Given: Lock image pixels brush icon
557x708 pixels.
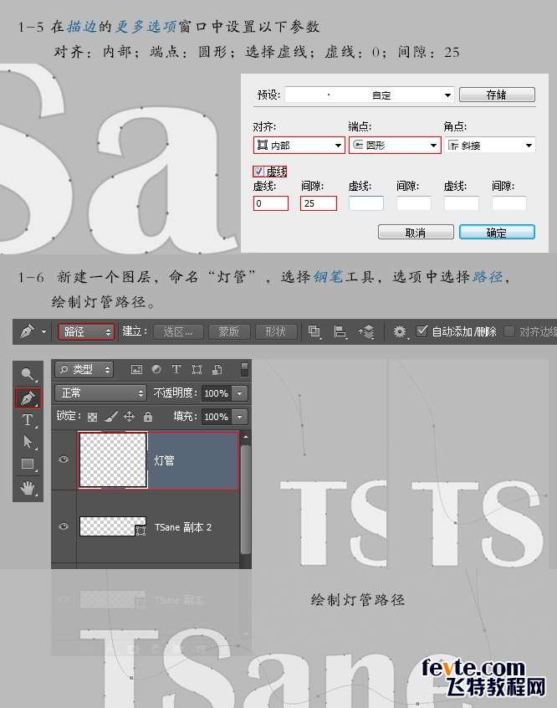Looking at the screenshot, I should coord(111,416).
